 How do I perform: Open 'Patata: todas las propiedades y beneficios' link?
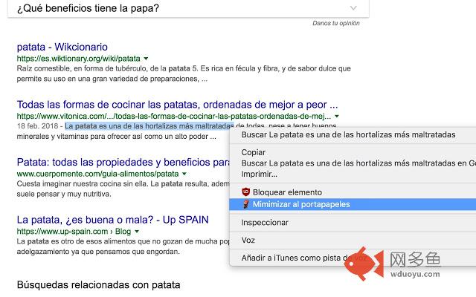pyautogui.click(x=123, y=162)
